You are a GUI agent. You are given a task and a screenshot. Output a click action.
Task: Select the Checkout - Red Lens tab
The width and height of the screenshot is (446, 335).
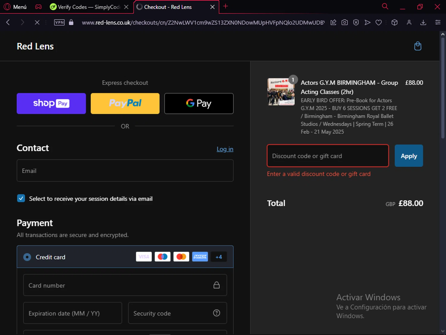coord(168,7)
